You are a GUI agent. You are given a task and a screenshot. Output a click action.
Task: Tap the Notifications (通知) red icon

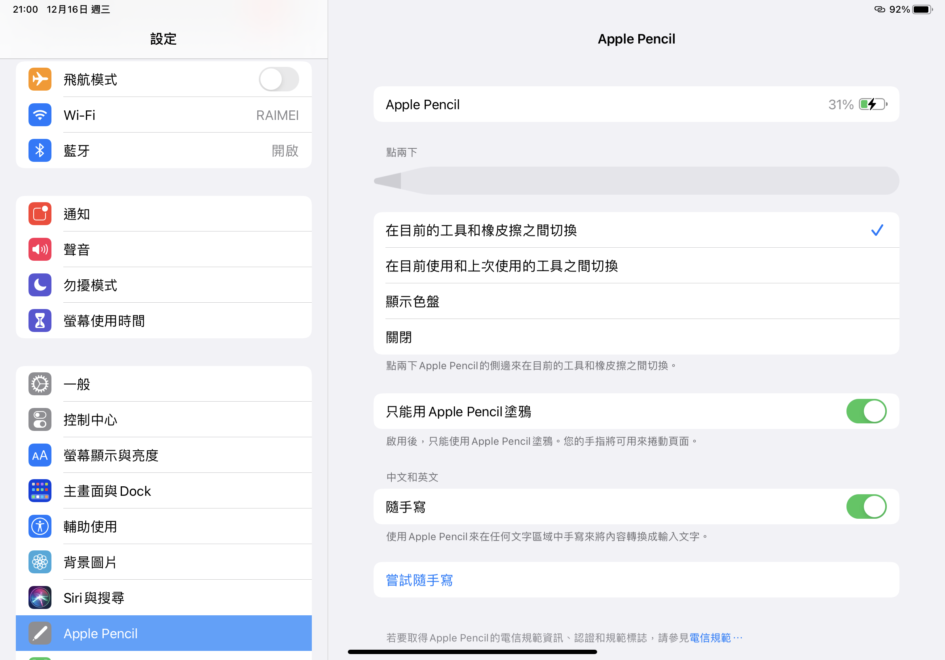tap(40, 214)
